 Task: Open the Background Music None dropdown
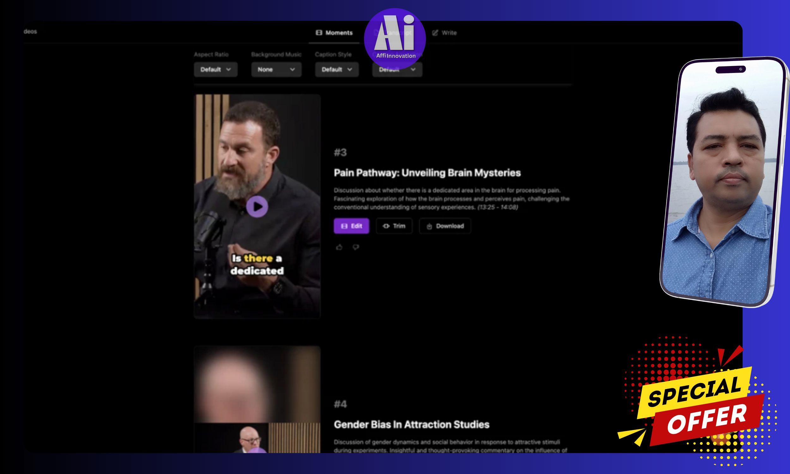click(276, 69)
